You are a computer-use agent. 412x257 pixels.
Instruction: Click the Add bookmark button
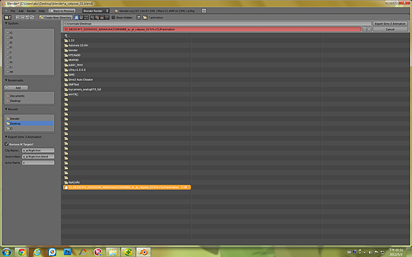pyautogui.click(x=16, y=88)
